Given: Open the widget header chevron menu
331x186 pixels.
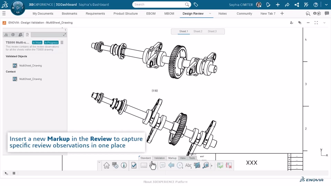Looking at the screenshot, I should (x=324, y=23).
